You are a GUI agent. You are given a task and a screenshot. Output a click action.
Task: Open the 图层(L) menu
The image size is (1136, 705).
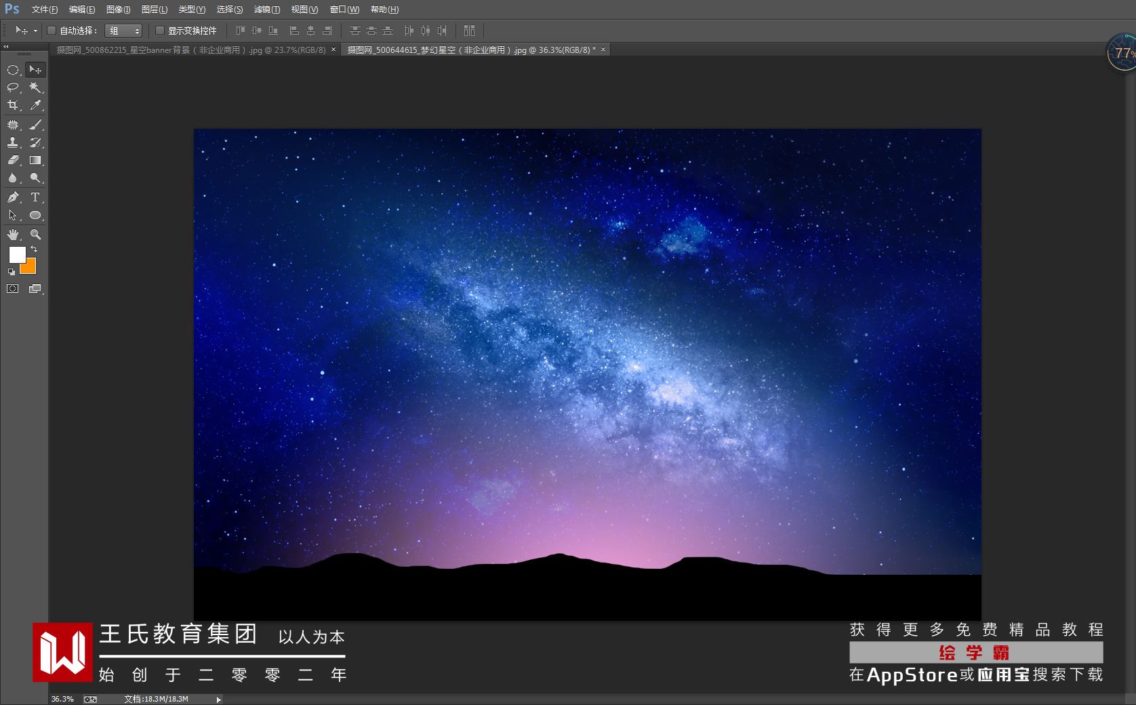click(155, 9)
